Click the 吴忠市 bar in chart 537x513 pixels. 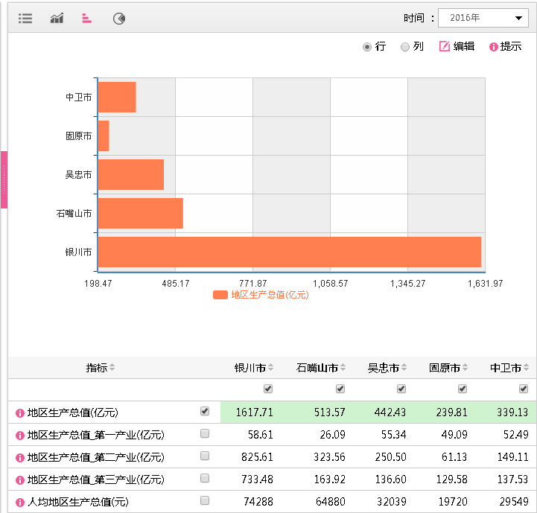click(x=131, y=175)
